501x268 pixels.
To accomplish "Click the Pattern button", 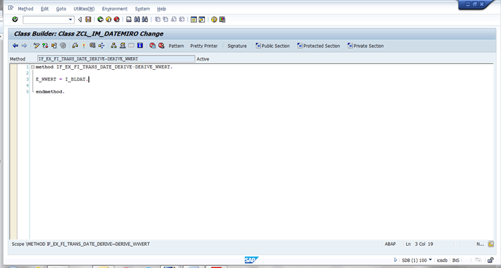I will [x=176, y=46].
